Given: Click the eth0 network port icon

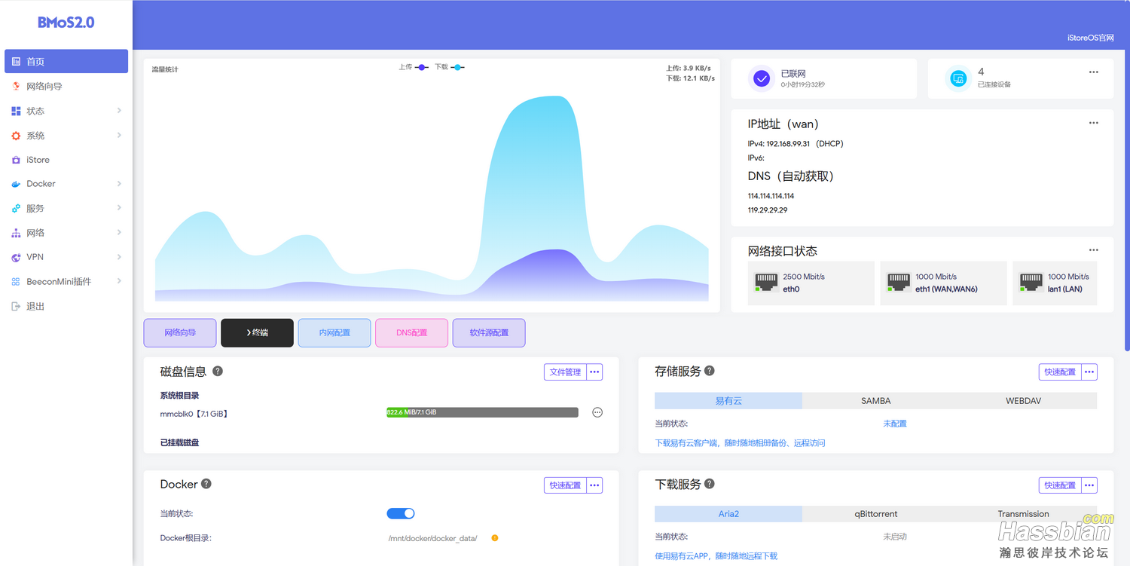Looking at the screenshot, I should point(766,283).
